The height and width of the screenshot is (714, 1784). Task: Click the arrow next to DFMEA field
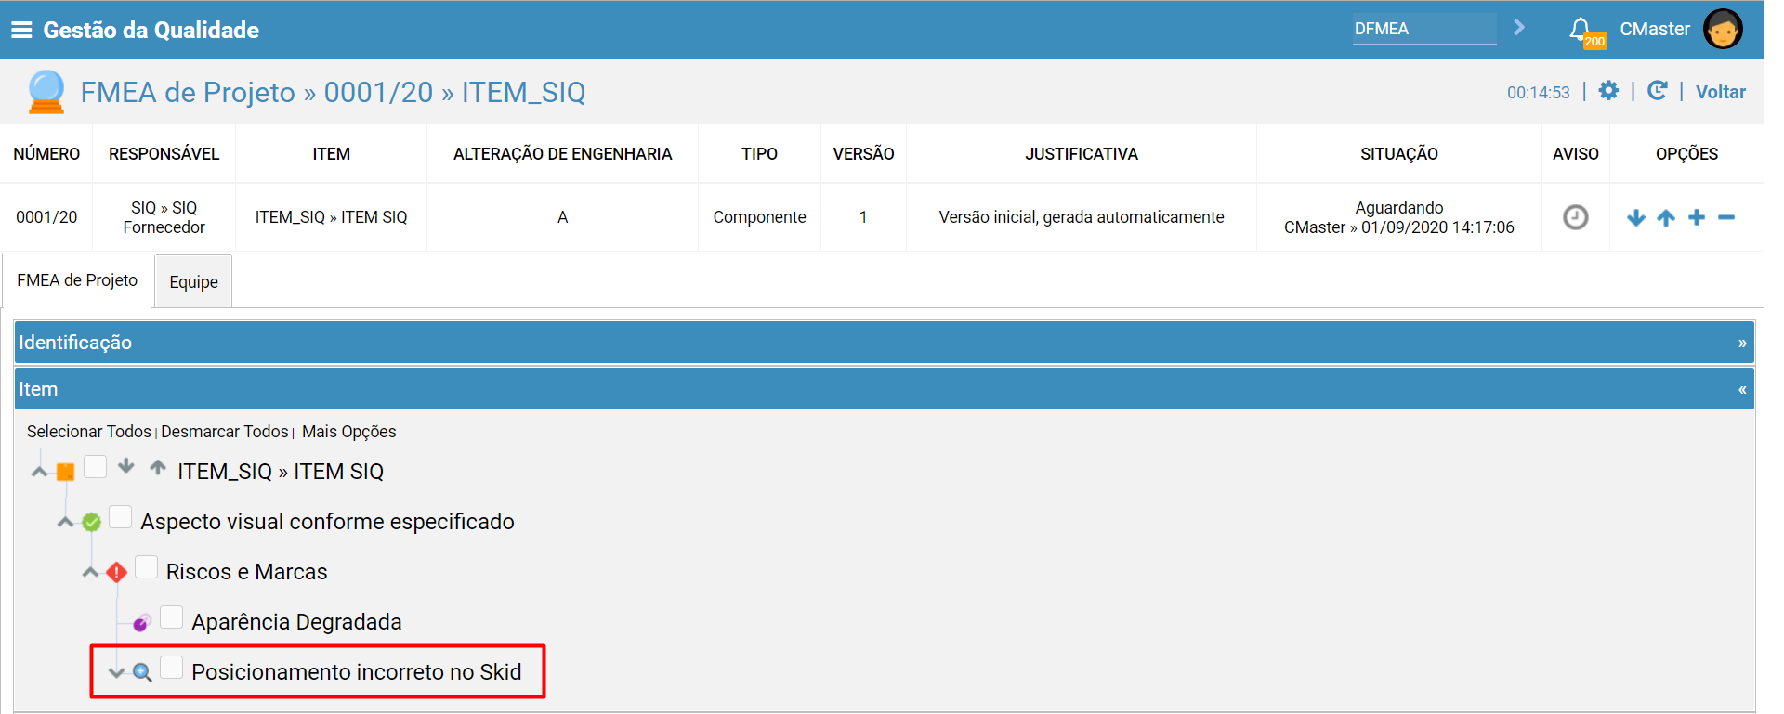tap(1519, 28)
